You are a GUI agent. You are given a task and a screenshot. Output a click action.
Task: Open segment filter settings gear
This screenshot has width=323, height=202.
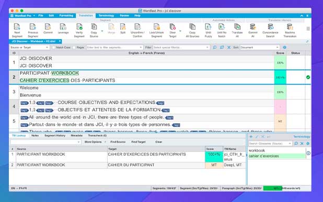click(284, 47)
